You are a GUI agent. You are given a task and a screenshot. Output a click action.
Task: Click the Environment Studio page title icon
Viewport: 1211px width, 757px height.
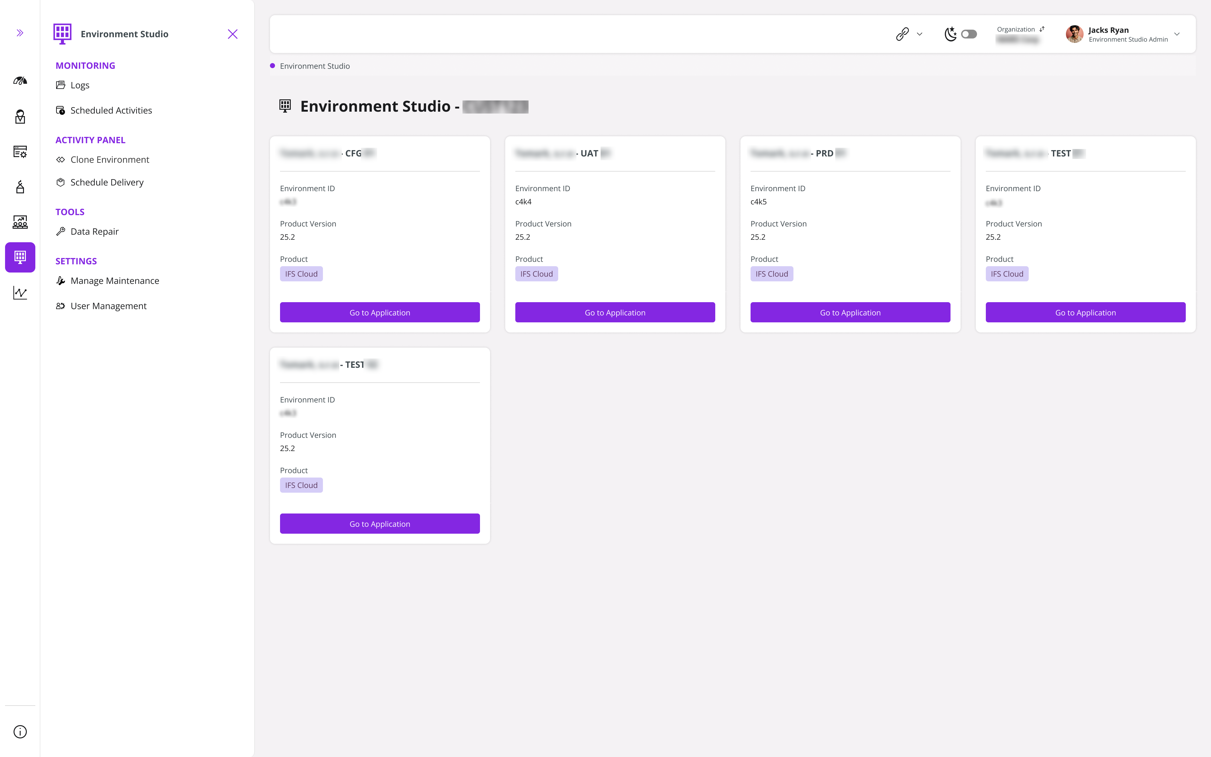(x=285, y=106)
